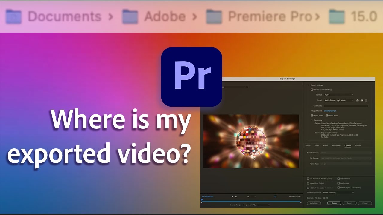Click the Delete Preset trash icon
383x215 pixels.
(366, 100)
